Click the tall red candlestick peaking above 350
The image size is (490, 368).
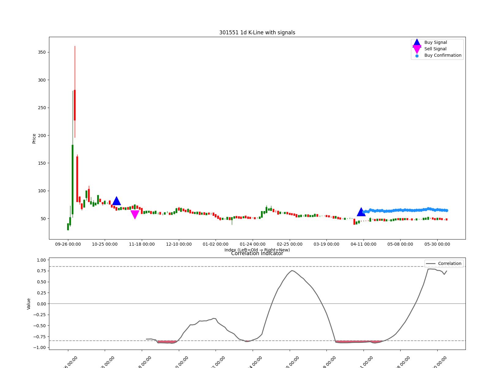click(75, 105)
